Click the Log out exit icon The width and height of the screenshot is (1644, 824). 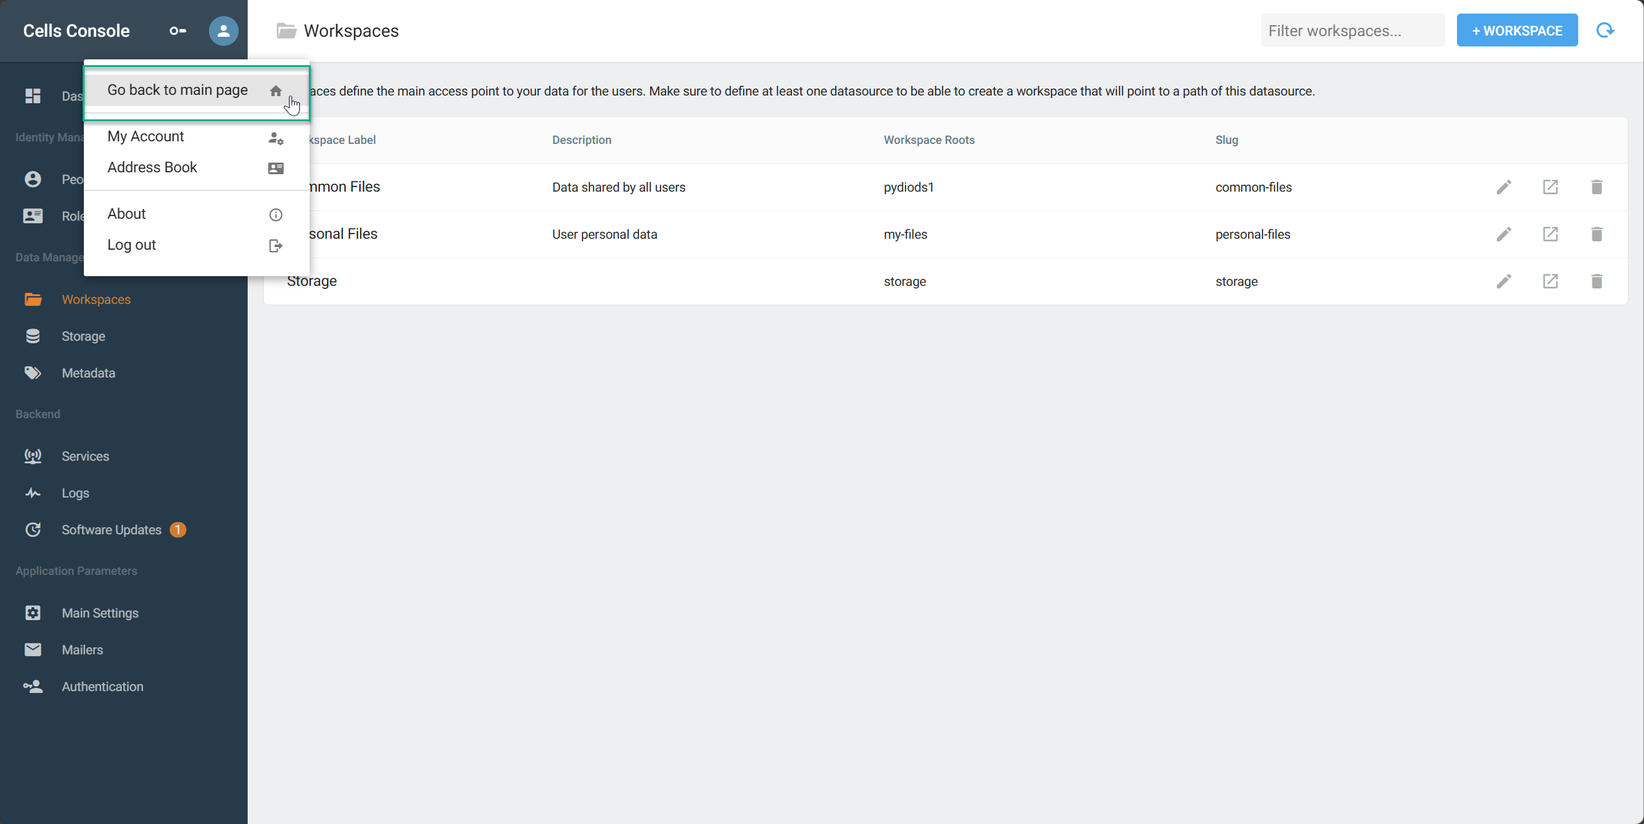(276, 246)
